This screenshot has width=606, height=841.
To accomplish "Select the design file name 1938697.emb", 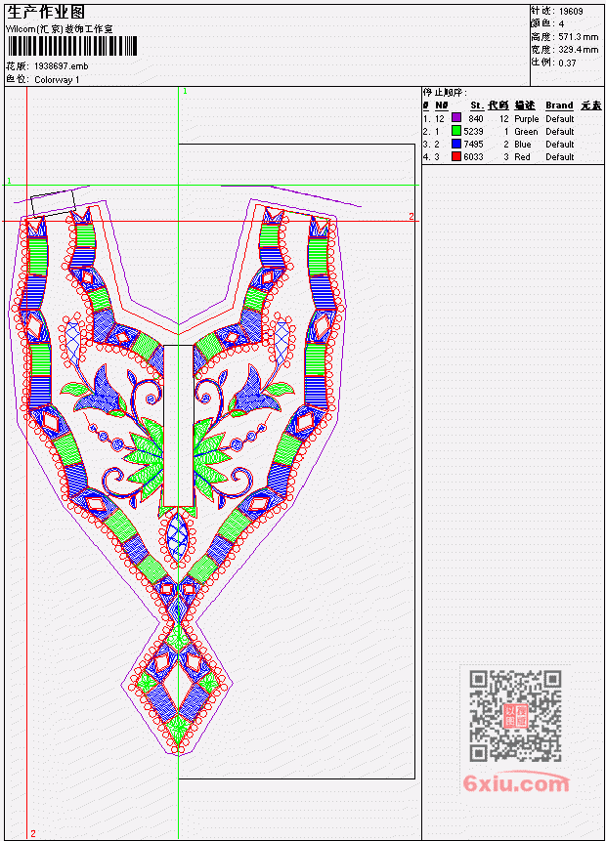I will click(62, 66).
